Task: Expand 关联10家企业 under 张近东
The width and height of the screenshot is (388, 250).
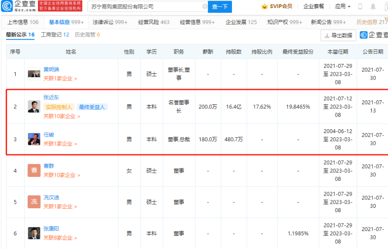Action: click(x=60, y=116)
